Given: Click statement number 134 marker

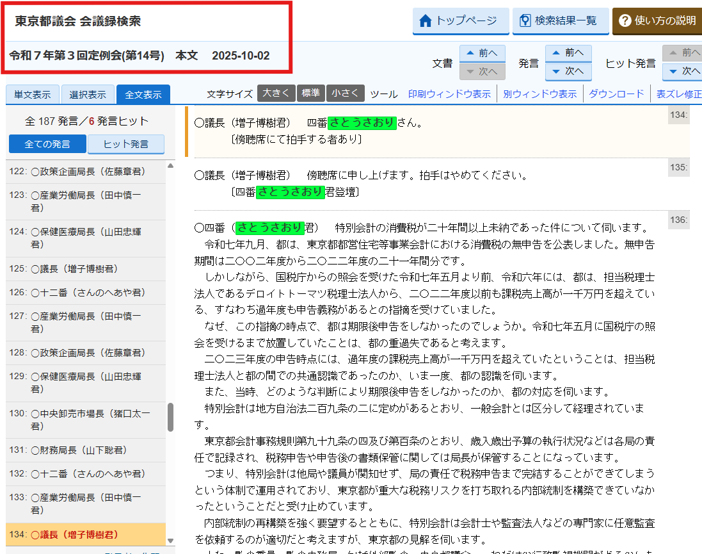Looking at the screenshot, I should point(679,115).
